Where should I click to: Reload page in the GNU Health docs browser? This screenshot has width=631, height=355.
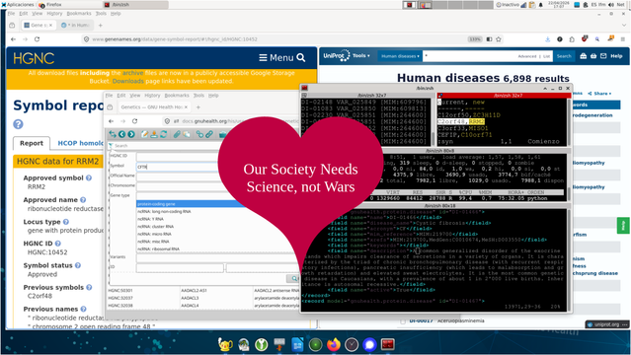(x=135, y=121)
